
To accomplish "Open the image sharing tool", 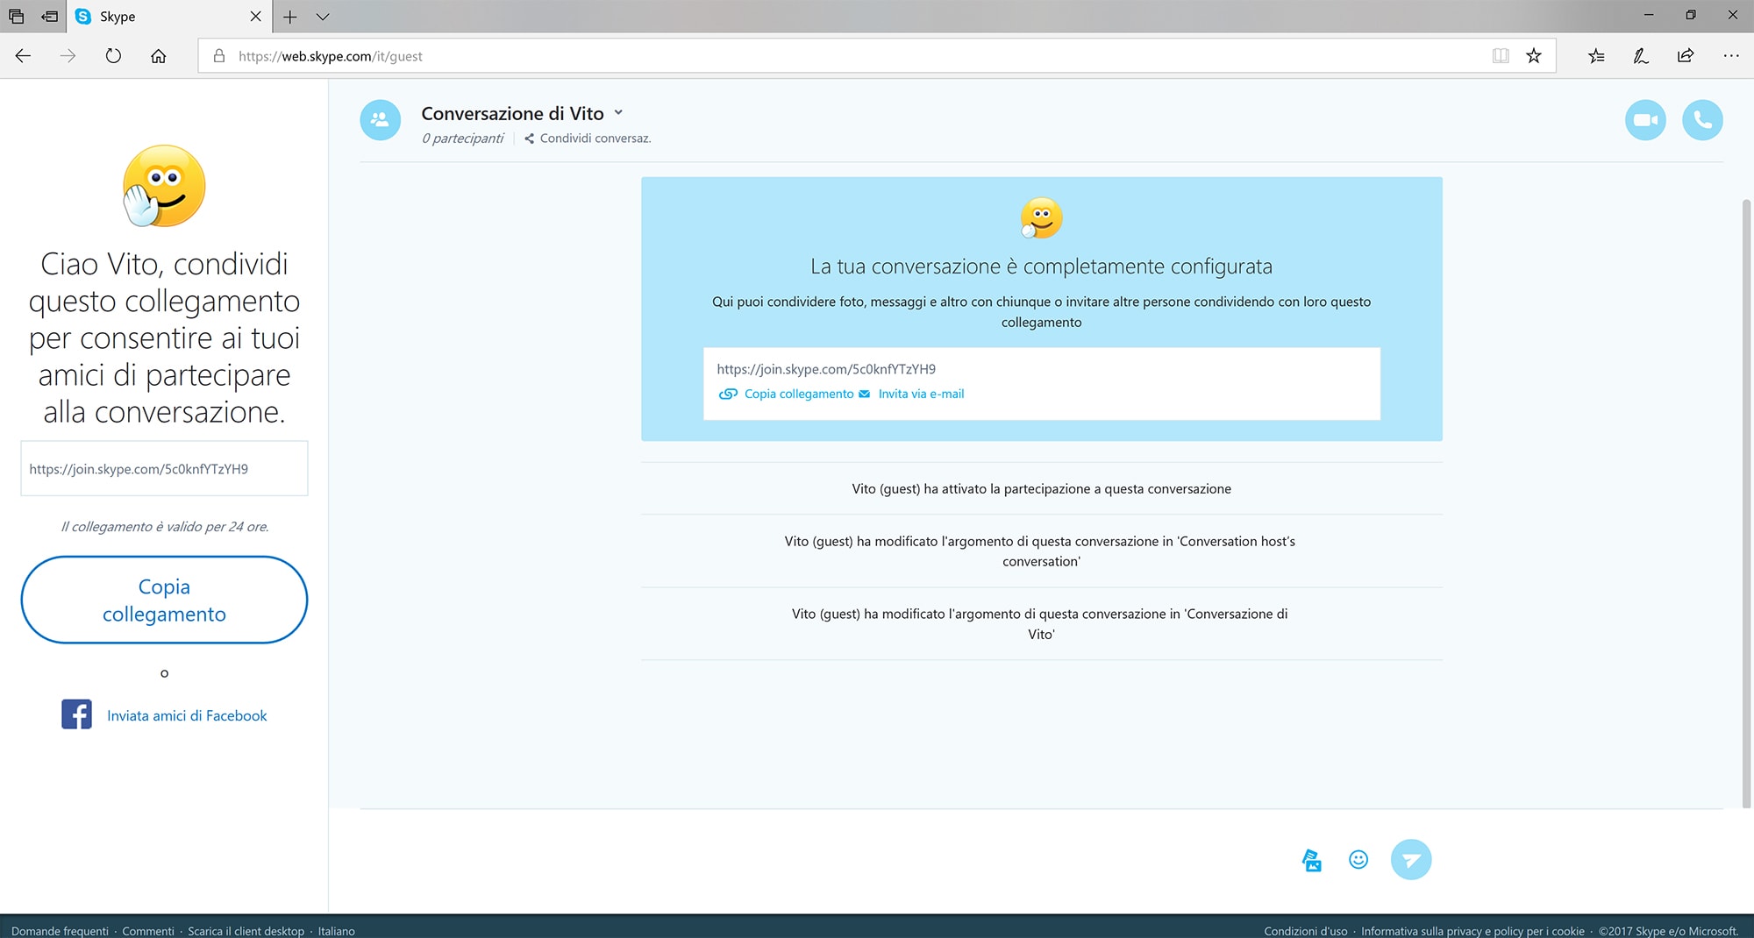I will coord(1311,860).
